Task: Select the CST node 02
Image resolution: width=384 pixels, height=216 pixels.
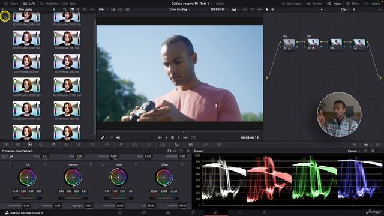Action: pos(313,44)
